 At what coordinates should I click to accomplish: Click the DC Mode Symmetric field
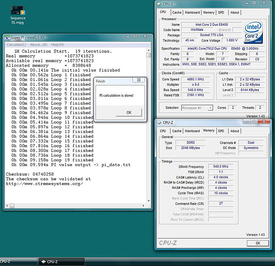(x=251, y=148)
